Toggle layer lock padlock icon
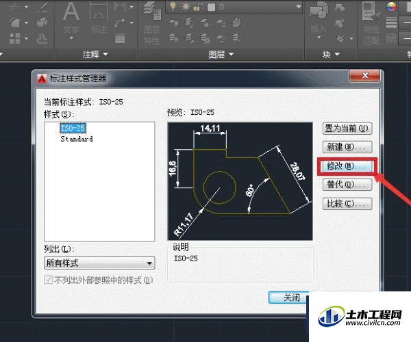Image resolution: width=411 pixels, height=342 pixels. click(x=197, y=7)
